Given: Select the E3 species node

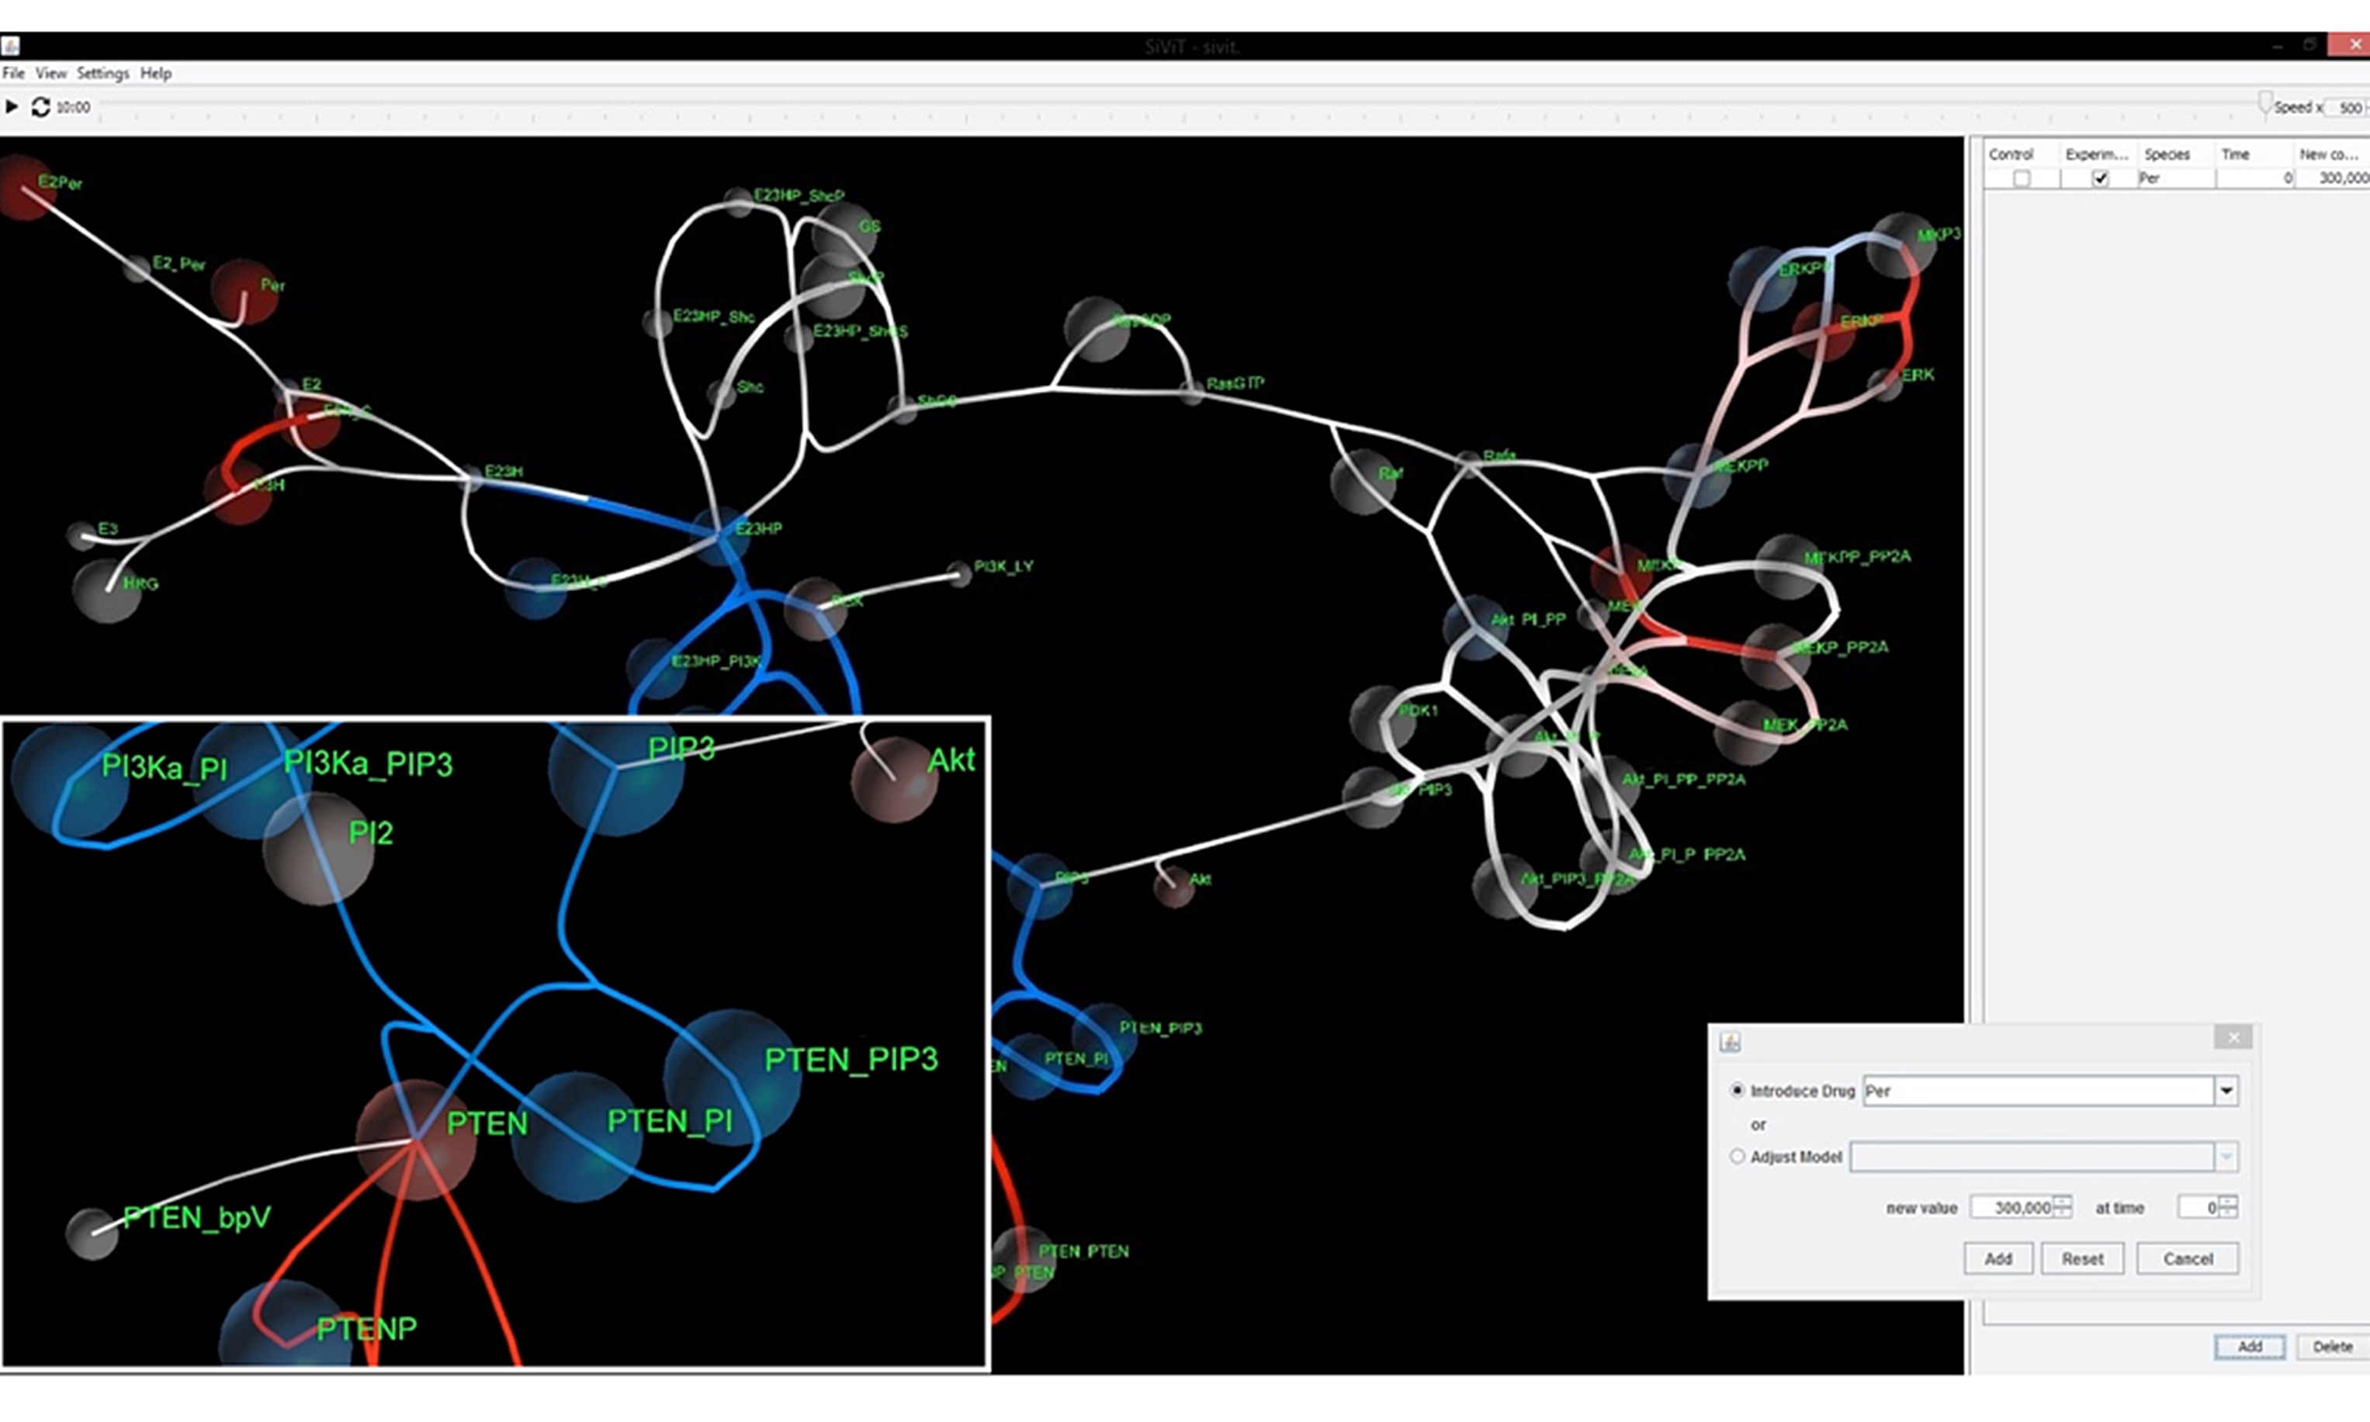Looking at the screenshot, I should (x=82, y=535).
